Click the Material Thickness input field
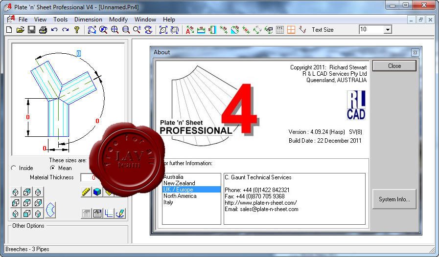 coord(88,177)
